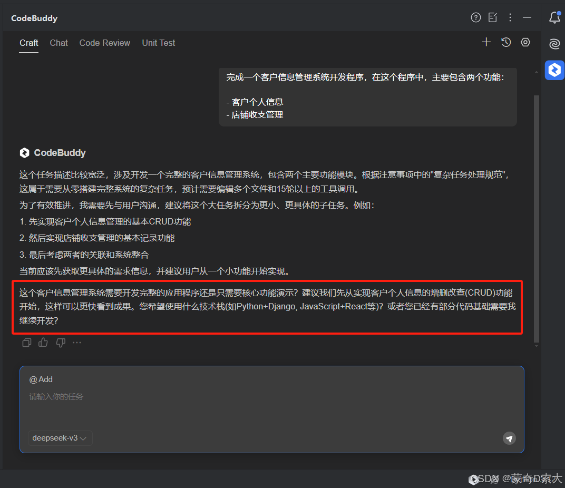Click the paragraph starting '为了有效推进'
The width and height of the screenshot is (565, 488).
(197, 206)
